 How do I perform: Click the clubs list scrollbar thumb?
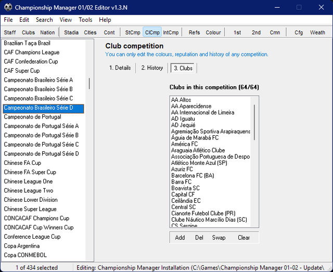254,122
